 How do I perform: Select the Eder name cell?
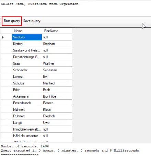click(x=27, y=90)
